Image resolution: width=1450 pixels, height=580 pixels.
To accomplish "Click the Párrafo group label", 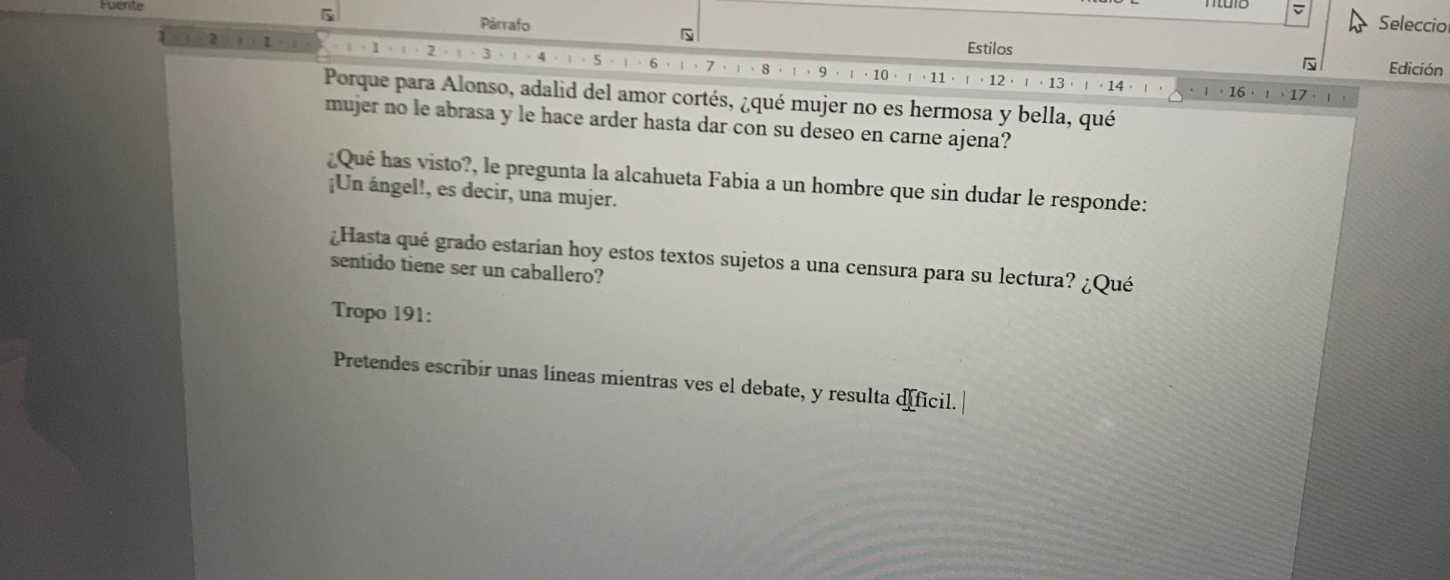I will tap(505, 24).
